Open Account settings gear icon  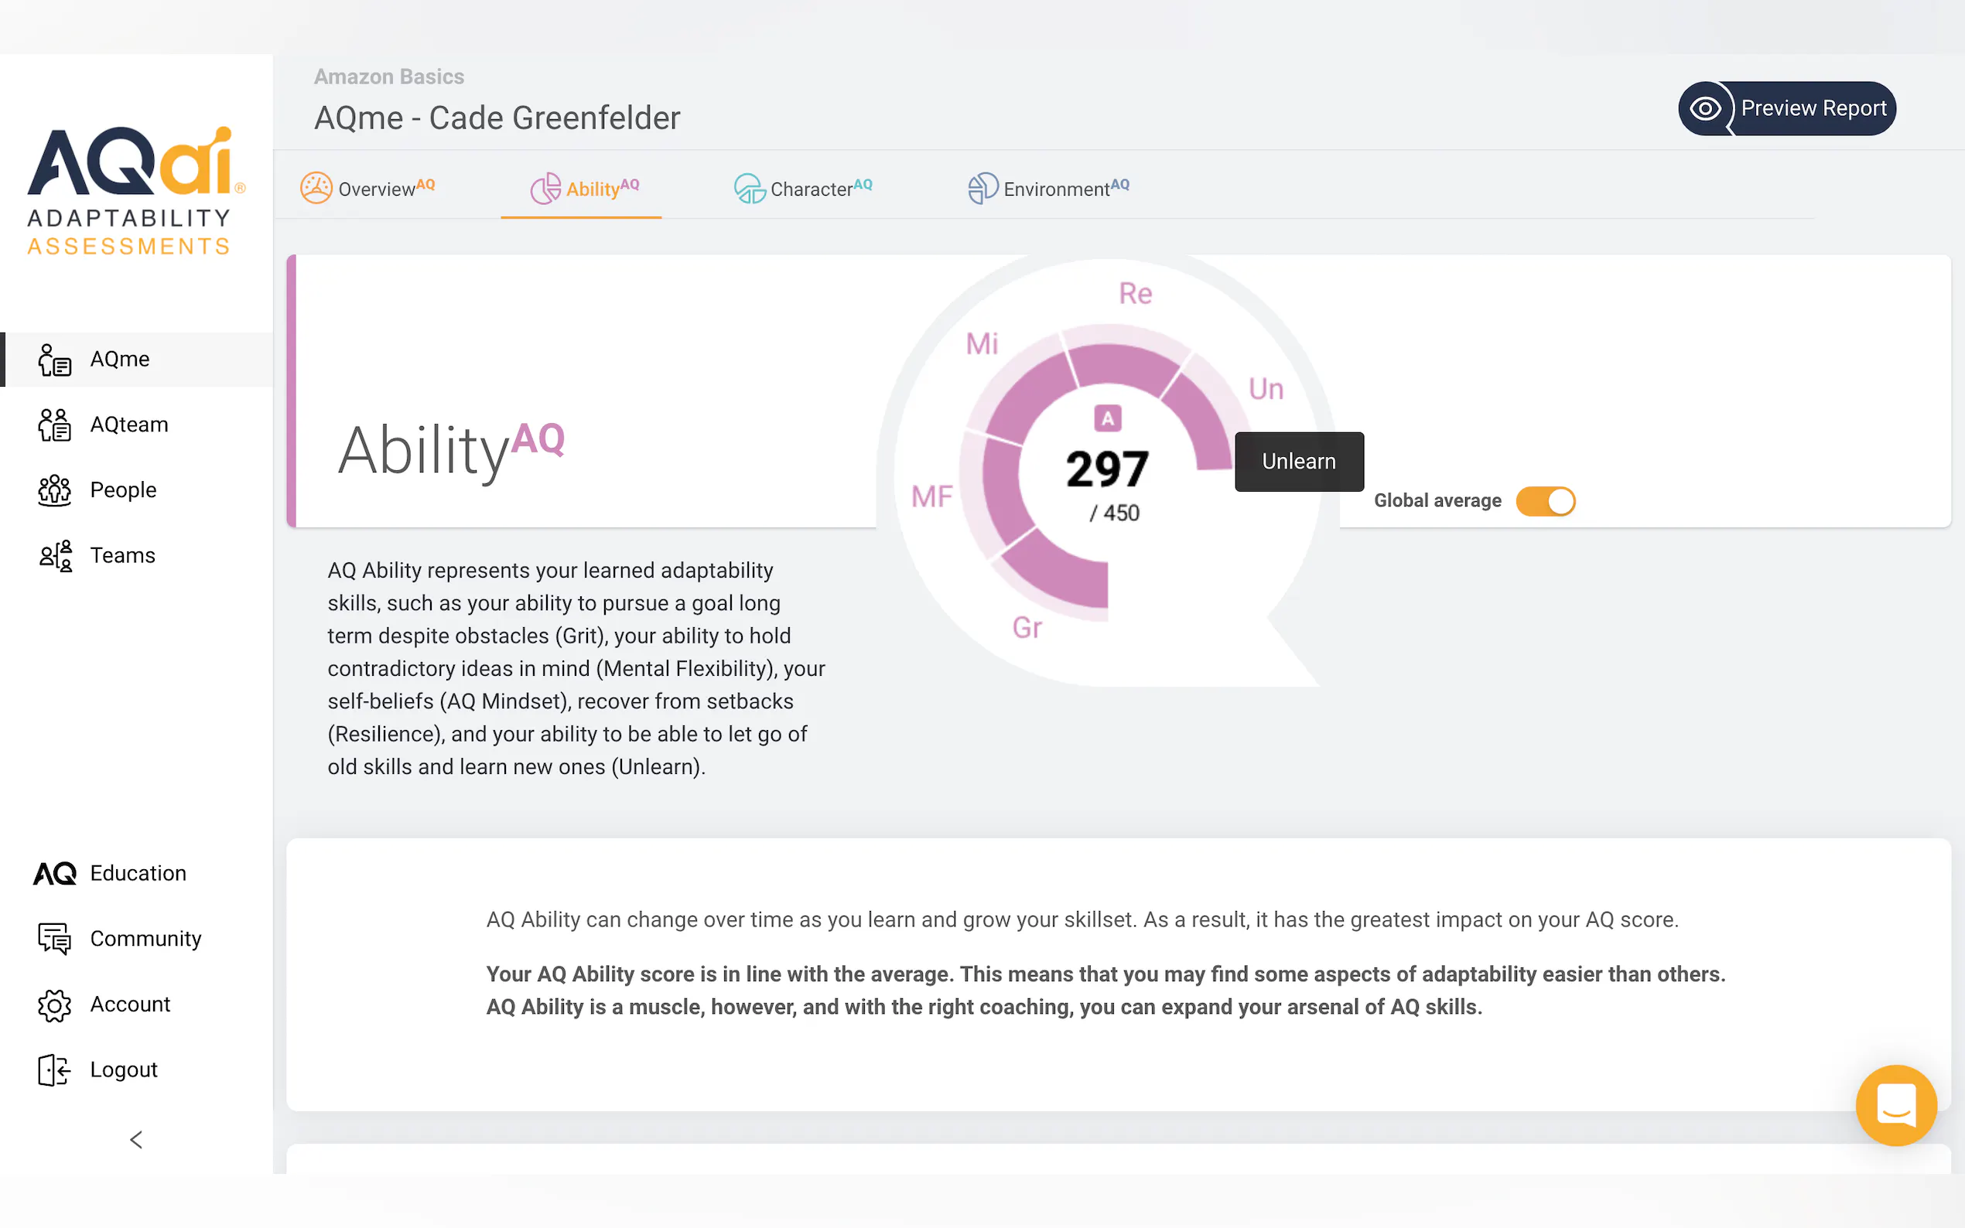click(x=54, y=1005)
